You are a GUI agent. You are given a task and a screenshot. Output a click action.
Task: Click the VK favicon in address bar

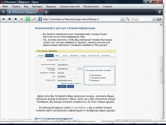point(40,19)
